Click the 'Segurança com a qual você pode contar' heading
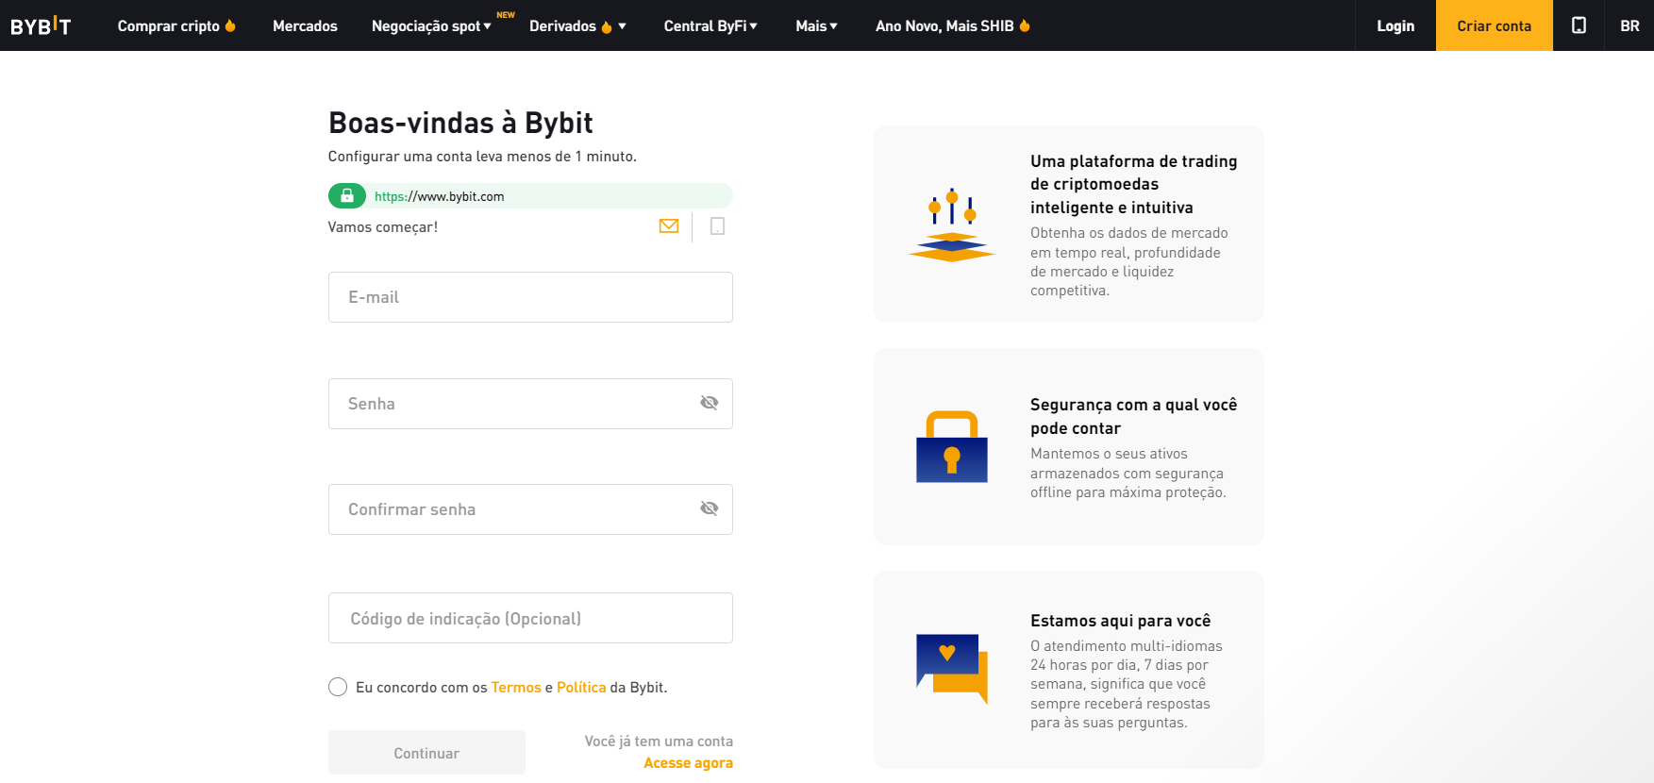 pos(1133,416)
